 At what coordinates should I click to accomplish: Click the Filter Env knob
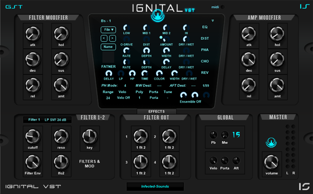pos(32,162)
